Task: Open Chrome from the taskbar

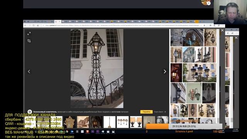Action: 67,131
